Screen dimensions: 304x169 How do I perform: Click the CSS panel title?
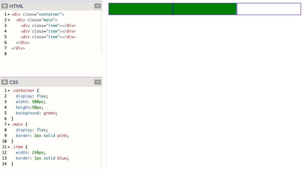[14, 82]
